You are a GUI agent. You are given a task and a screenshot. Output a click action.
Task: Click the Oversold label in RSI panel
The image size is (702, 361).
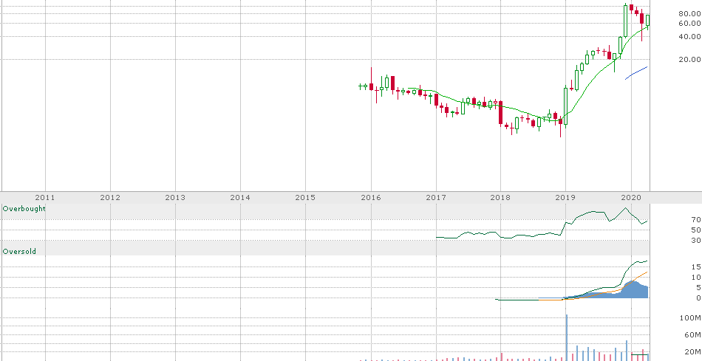19,252
